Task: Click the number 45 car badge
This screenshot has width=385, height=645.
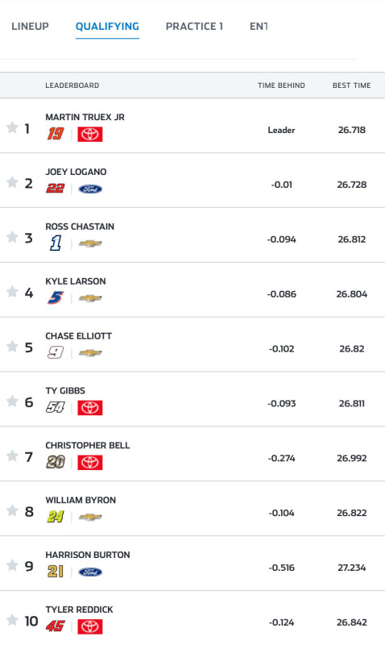Action: 56,626
